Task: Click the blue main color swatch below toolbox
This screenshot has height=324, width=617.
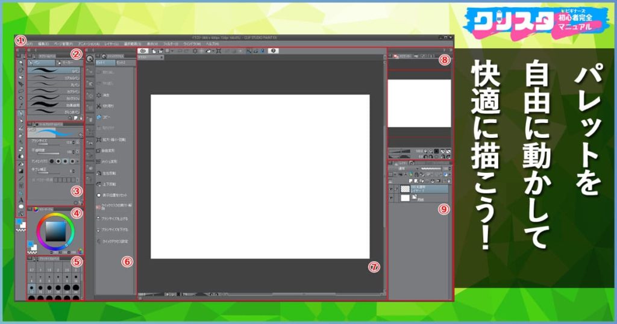Action: point(19,222)
